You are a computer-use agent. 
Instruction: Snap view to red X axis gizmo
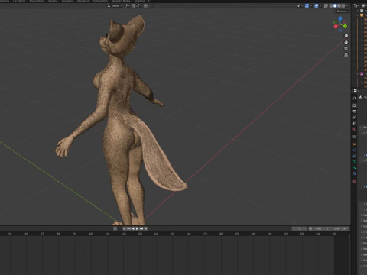coord(336,27)
